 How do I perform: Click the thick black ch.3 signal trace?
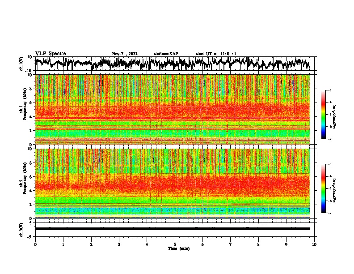[x=173, y=229]
